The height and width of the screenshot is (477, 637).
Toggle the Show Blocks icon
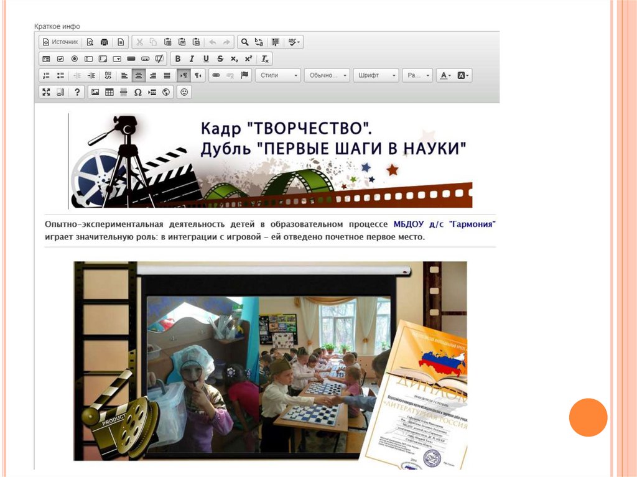tap(60, 92)
